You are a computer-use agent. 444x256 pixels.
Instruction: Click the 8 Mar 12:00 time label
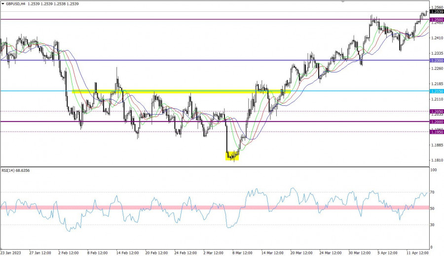tap(242, 252)
